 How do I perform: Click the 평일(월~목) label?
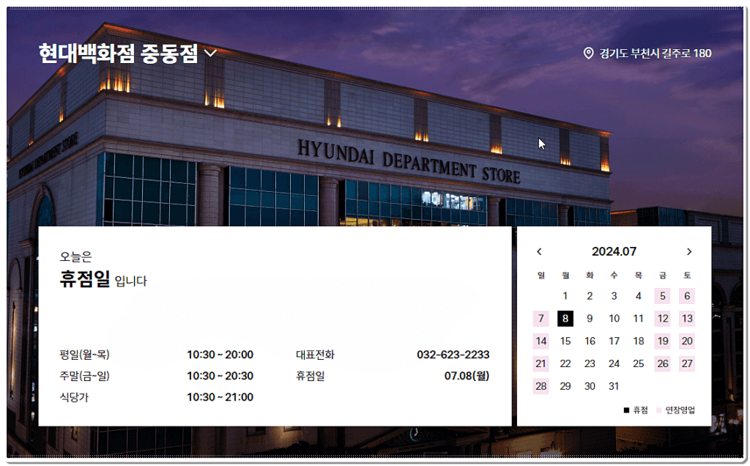85,355
